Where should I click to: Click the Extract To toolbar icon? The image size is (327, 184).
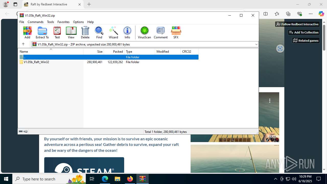pyautogui.click(x=42, y=32)
